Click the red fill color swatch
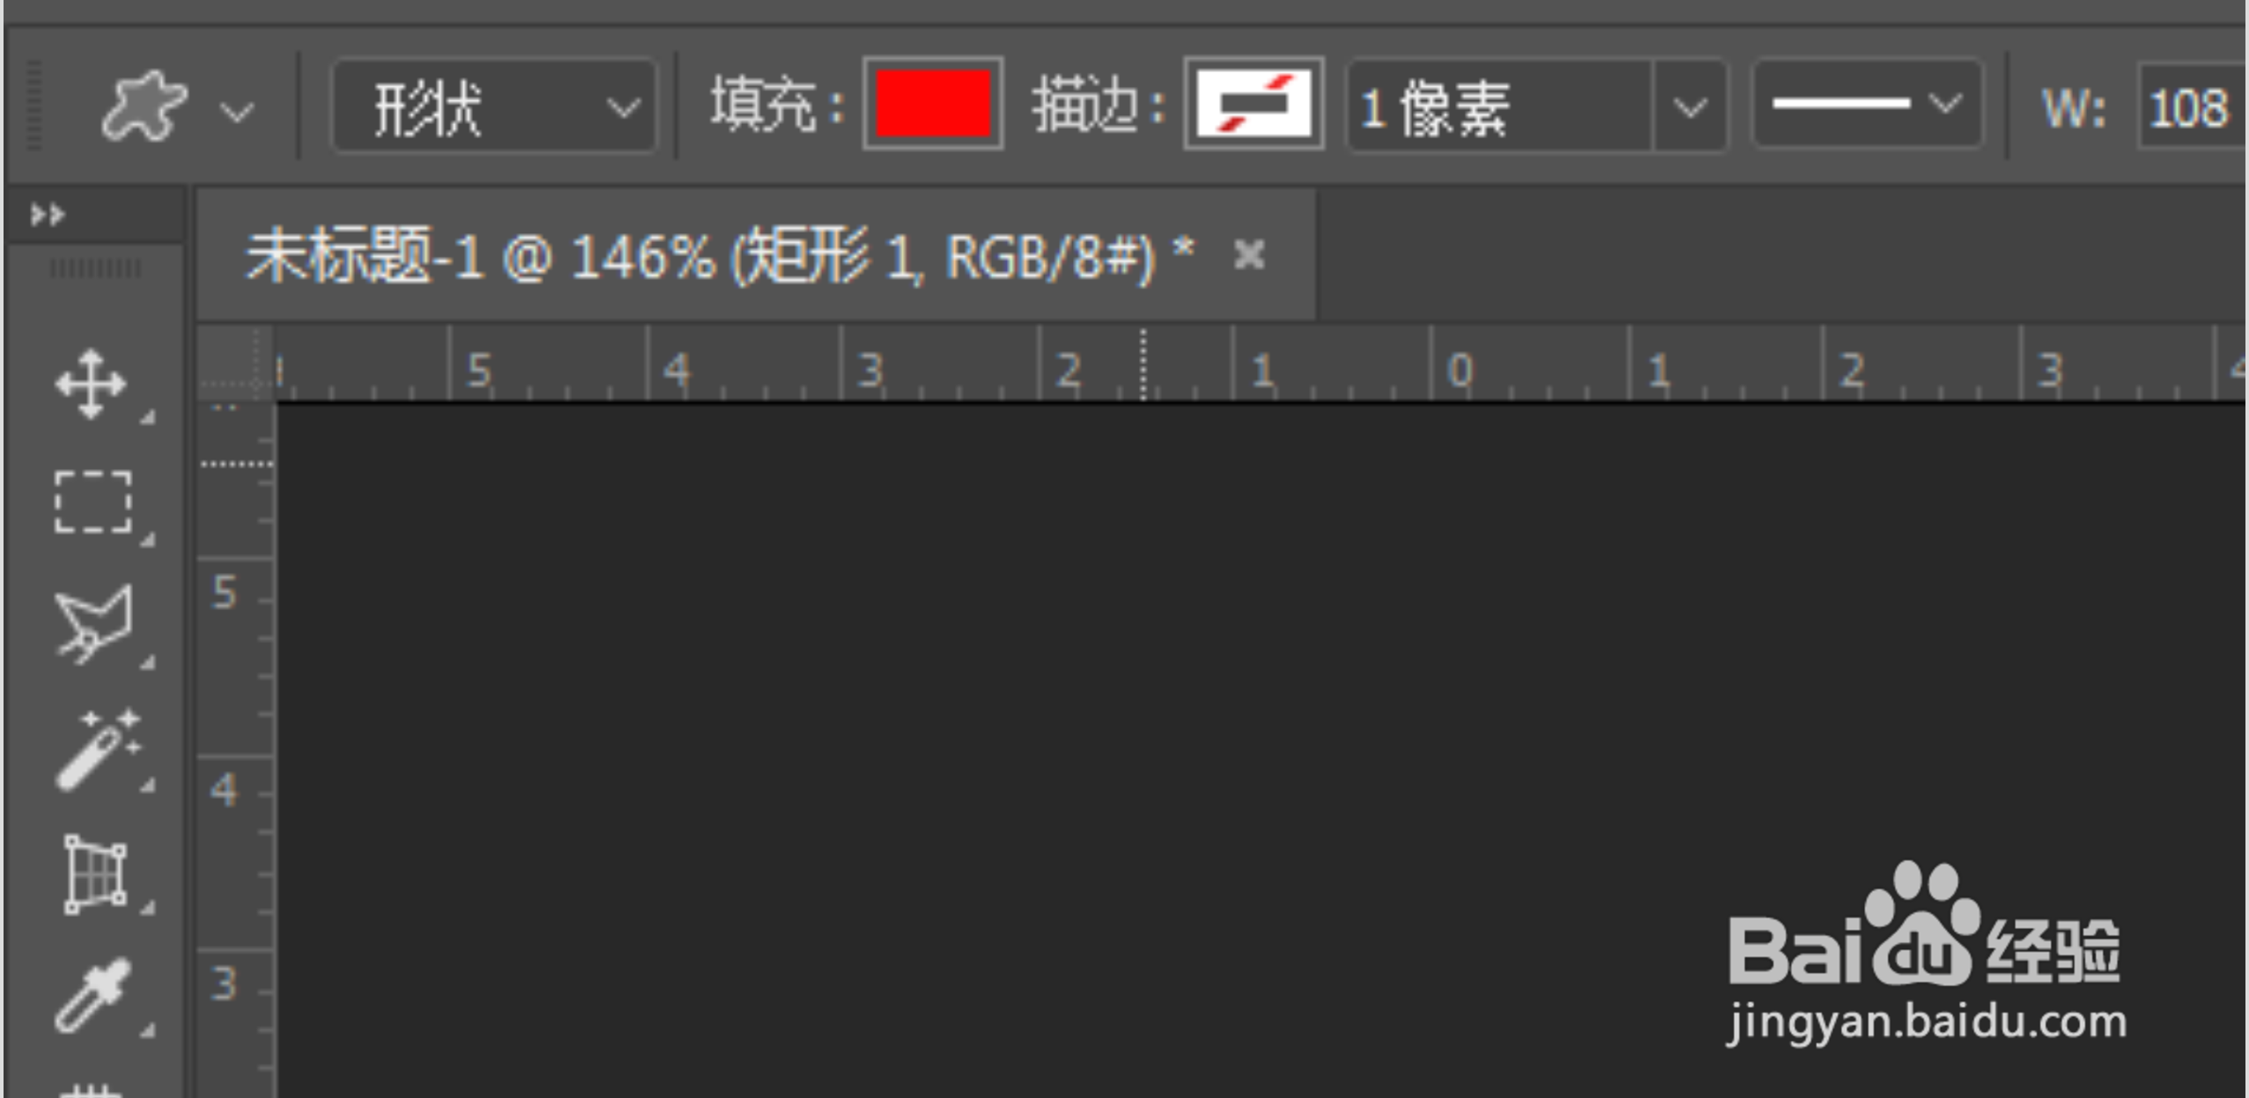The width and height of the screenshot is (2249, 1098). (933, 104)
